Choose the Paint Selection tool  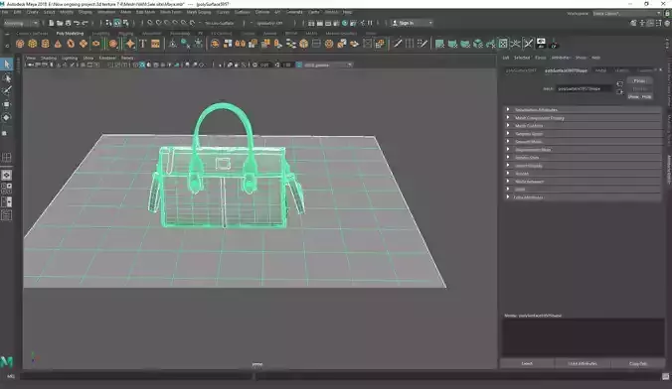point(6,90)
